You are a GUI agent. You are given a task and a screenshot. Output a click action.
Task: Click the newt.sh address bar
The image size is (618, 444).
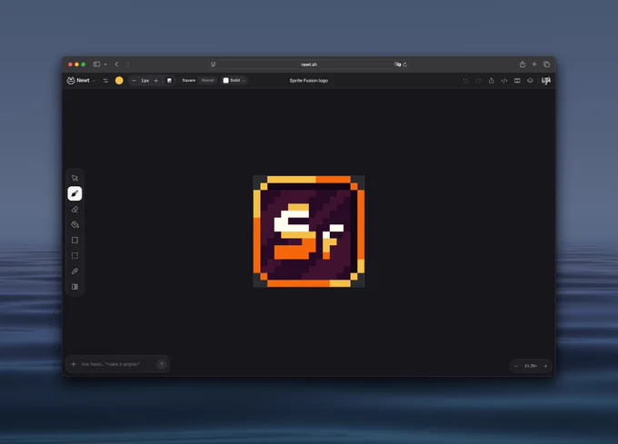[309, 64]
